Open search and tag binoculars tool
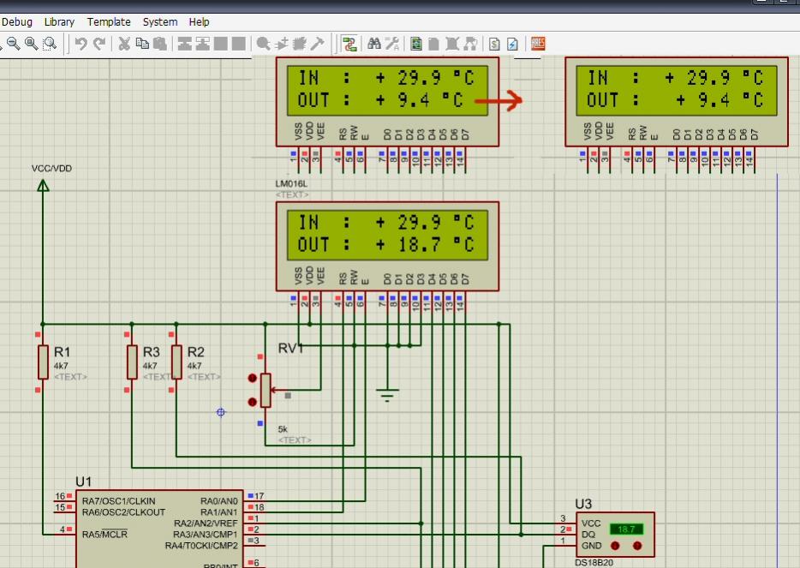 (x=373, y=44)
